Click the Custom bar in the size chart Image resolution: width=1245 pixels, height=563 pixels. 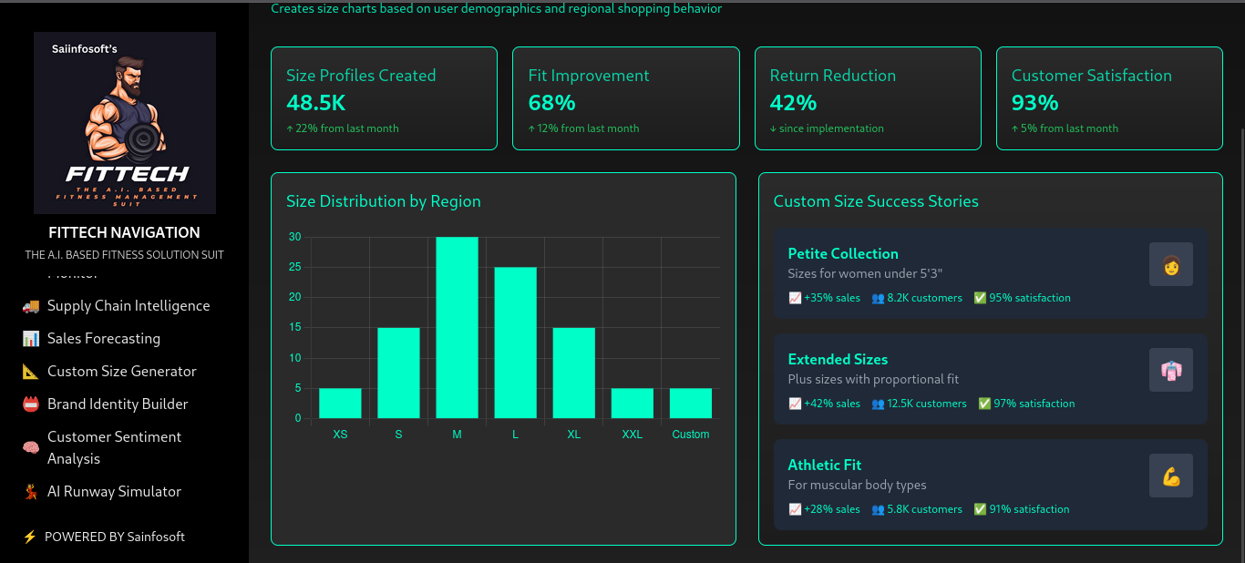[x=690, y=404]
